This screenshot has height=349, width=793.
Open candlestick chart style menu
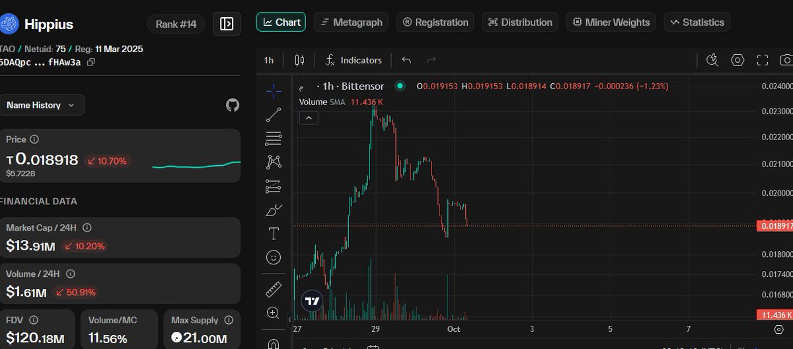[x=299, y=60]
